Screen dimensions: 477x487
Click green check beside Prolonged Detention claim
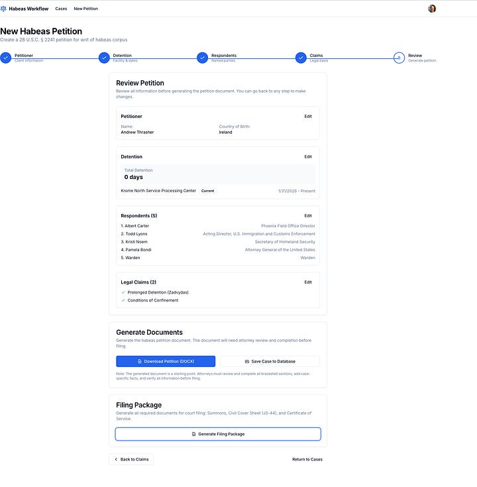click(x=123, y=292)
